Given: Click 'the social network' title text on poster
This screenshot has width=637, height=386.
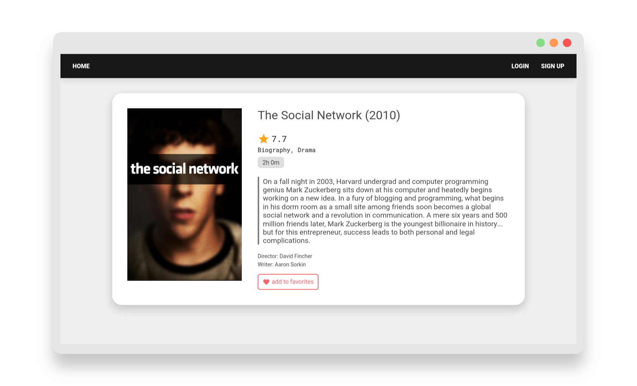Looking at the screenshot, I should pos(184,169).
